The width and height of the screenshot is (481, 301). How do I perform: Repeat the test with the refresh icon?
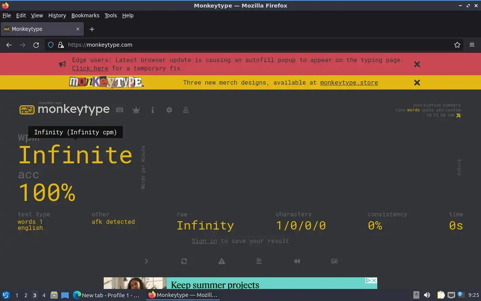tap(184, 261)
